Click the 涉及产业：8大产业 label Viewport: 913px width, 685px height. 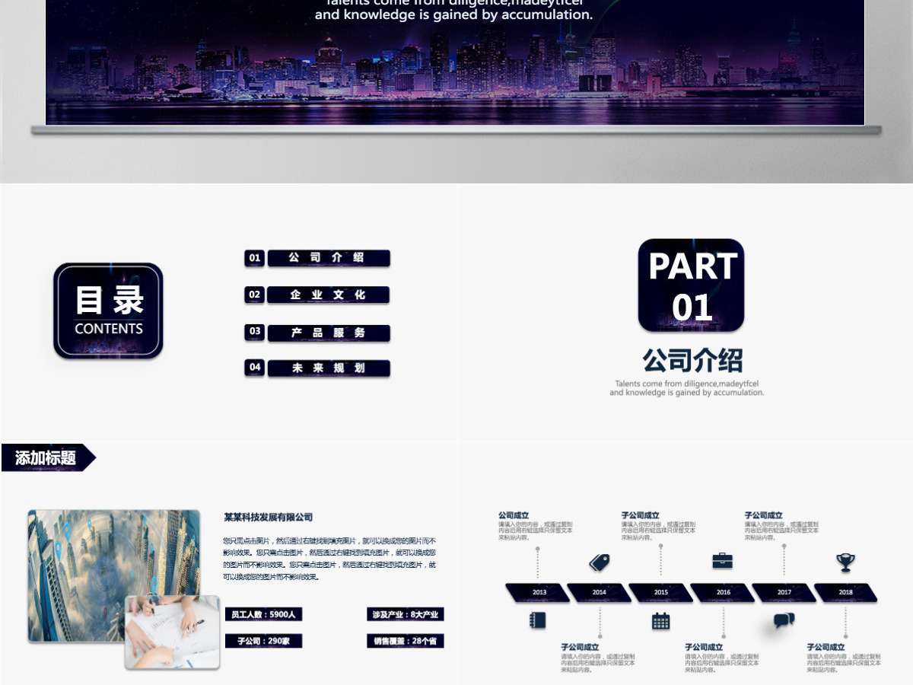[406, 614]
